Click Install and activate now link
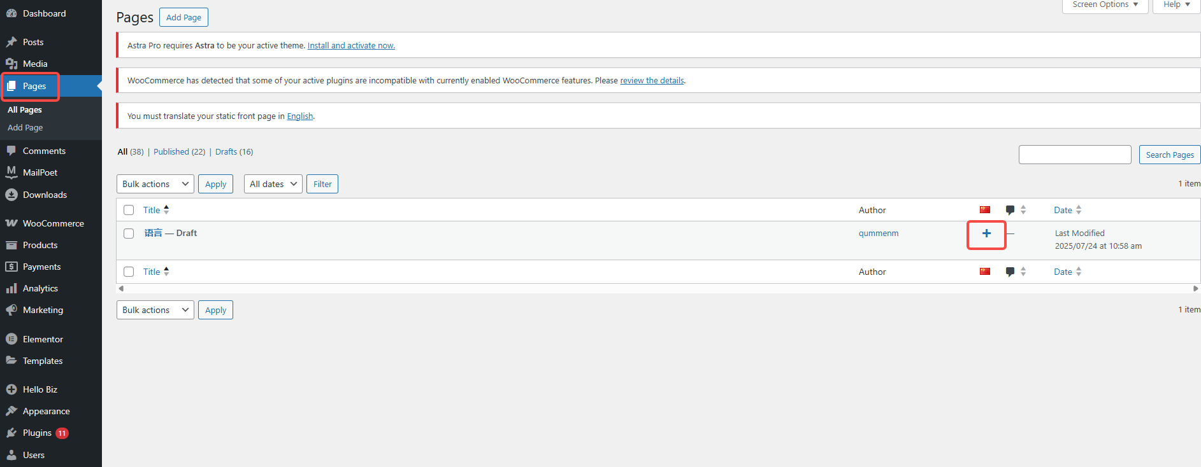The height and width of the screenshot is (467, 1201). coord(351,45)
